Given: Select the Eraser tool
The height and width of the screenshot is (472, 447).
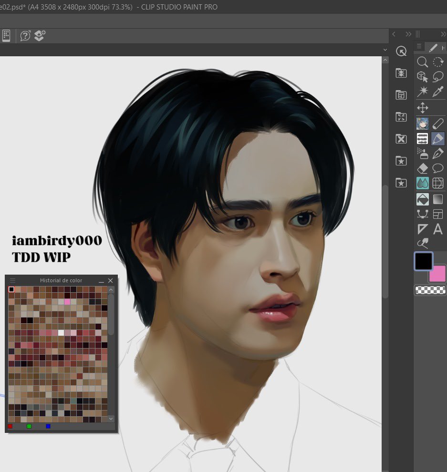Looking at the screenshot, I should (422, 168).
